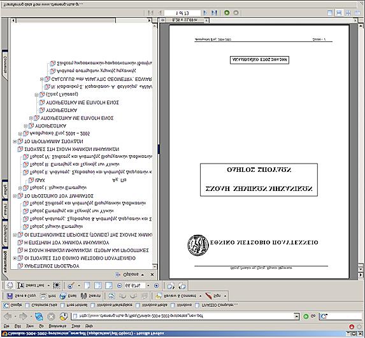Switch to continuous facing layout
The width and height of the screenshot is (365, 338).
[x=348, y=13]
